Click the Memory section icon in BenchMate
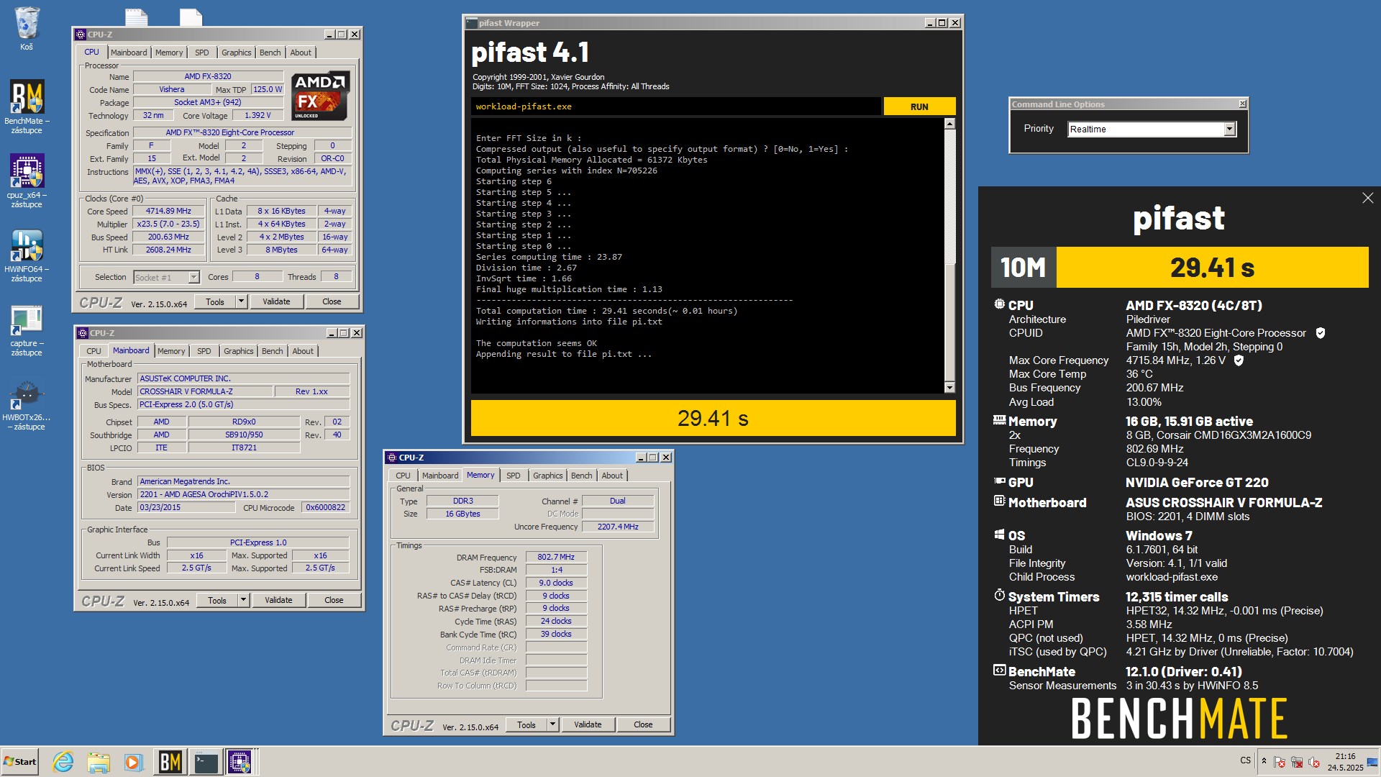This screenshot has width=1381, height=777. coord(999,421)
